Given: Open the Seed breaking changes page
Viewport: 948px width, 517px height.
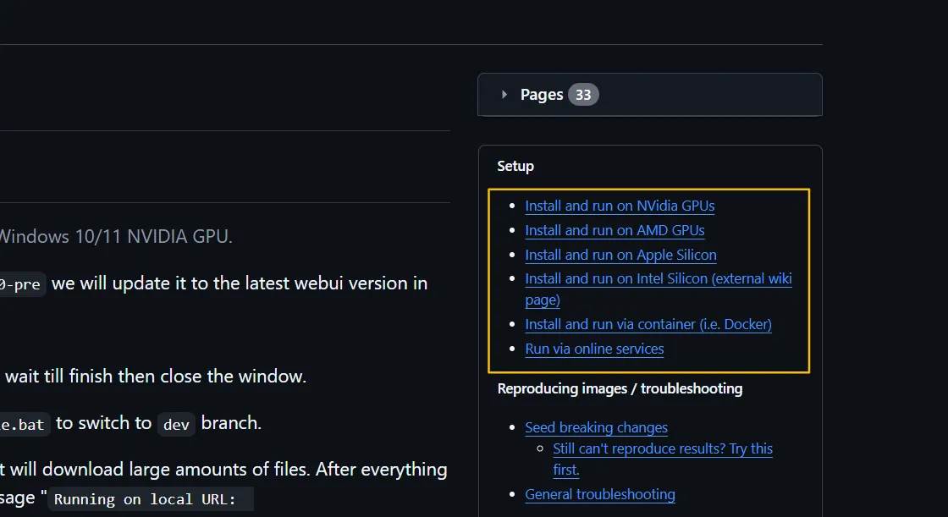Looking at the screenshot, I should pyautogui.click(x=596, y=427).
